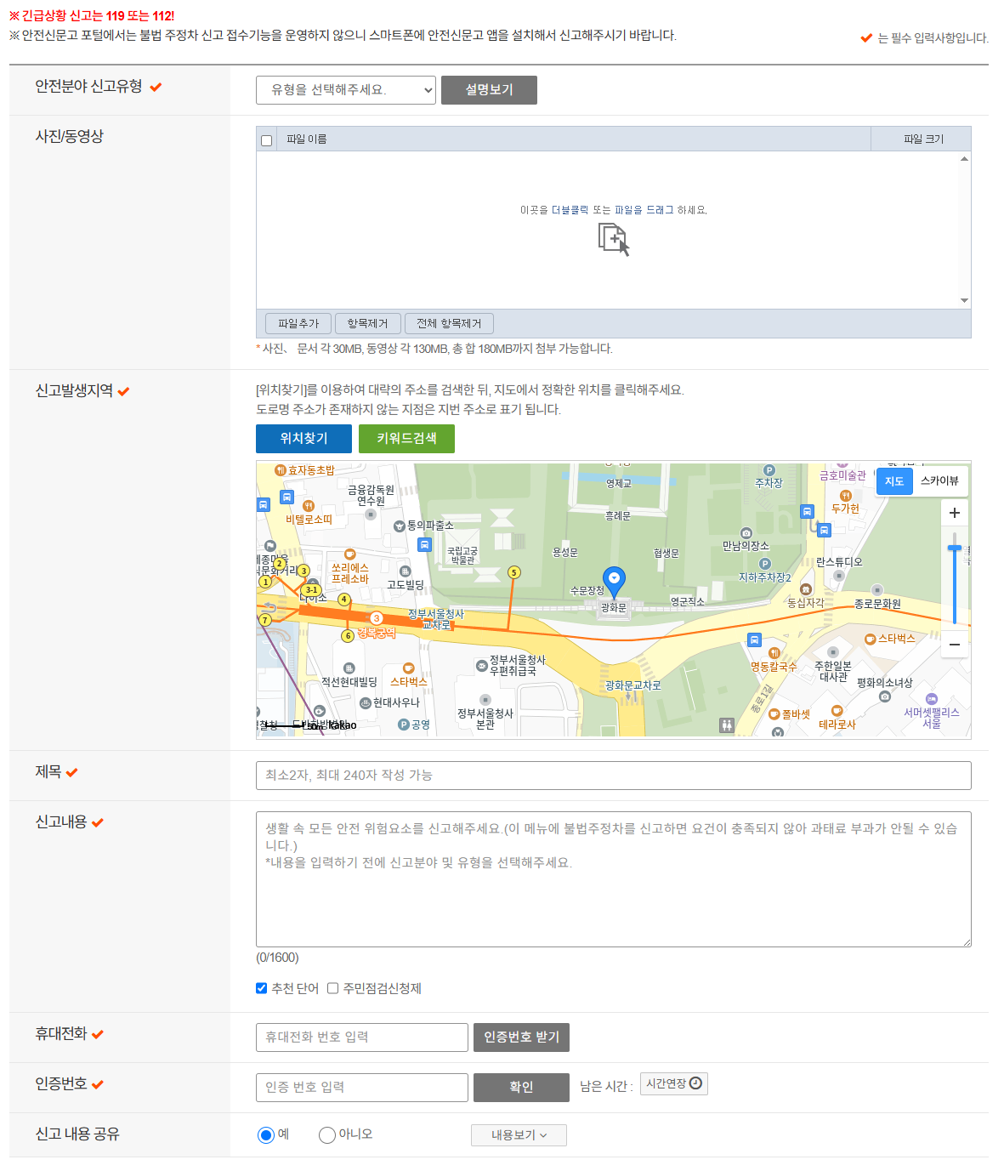Click the bus stop icon above 명동칼국수
This screenshot has width=1004, height=1171.
tap(754, 640)
